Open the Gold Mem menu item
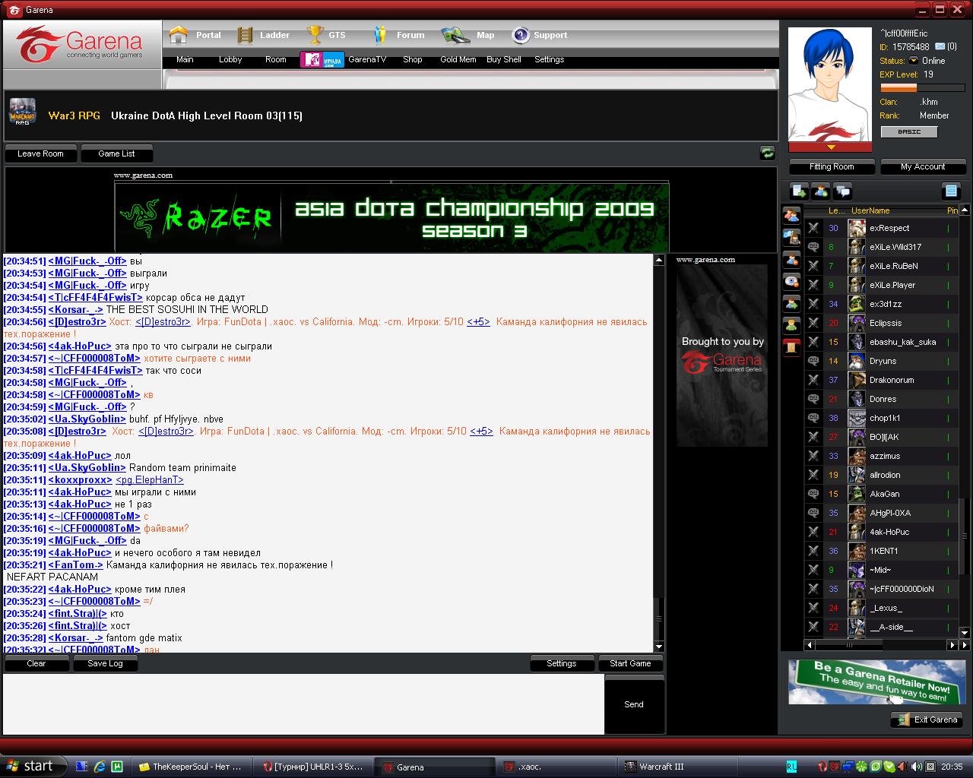The height and width of the screenshot is (778, 973). pos(458,59)
